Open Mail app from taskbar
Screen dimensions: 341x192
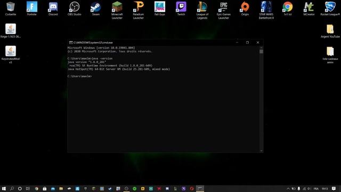point(53,188)
